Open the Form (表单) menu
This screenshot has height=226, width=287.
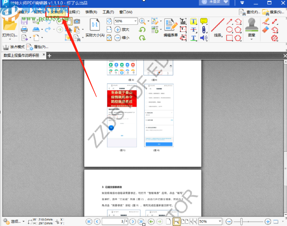(91, 12)
